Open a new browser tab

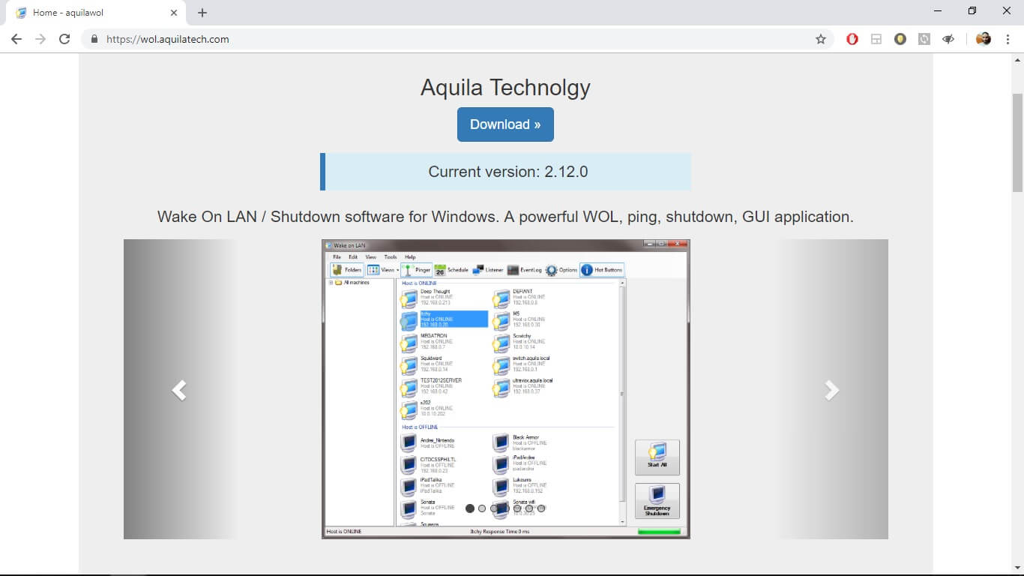coord(202,13)
